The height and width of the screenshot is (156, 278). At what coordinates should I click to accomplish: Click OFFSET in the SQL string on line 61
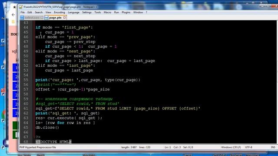[169, 108]
